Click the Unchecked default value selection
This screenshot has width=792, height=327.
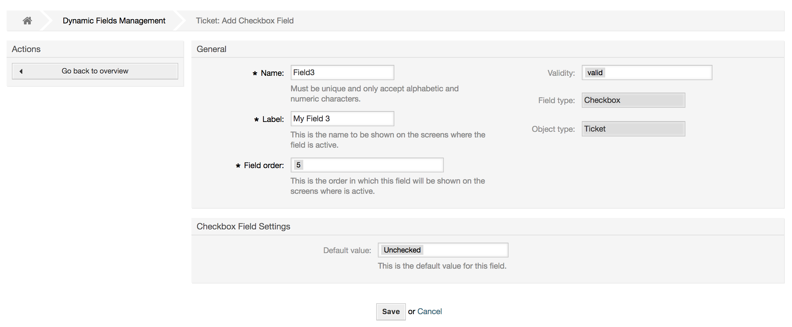(x=402, y=250)
